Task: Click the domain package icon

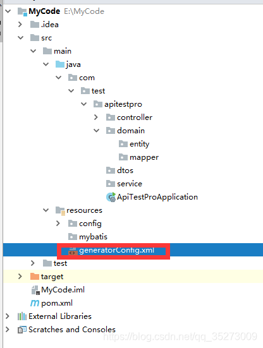Action: pyautogui.click(x=111, y=131)
